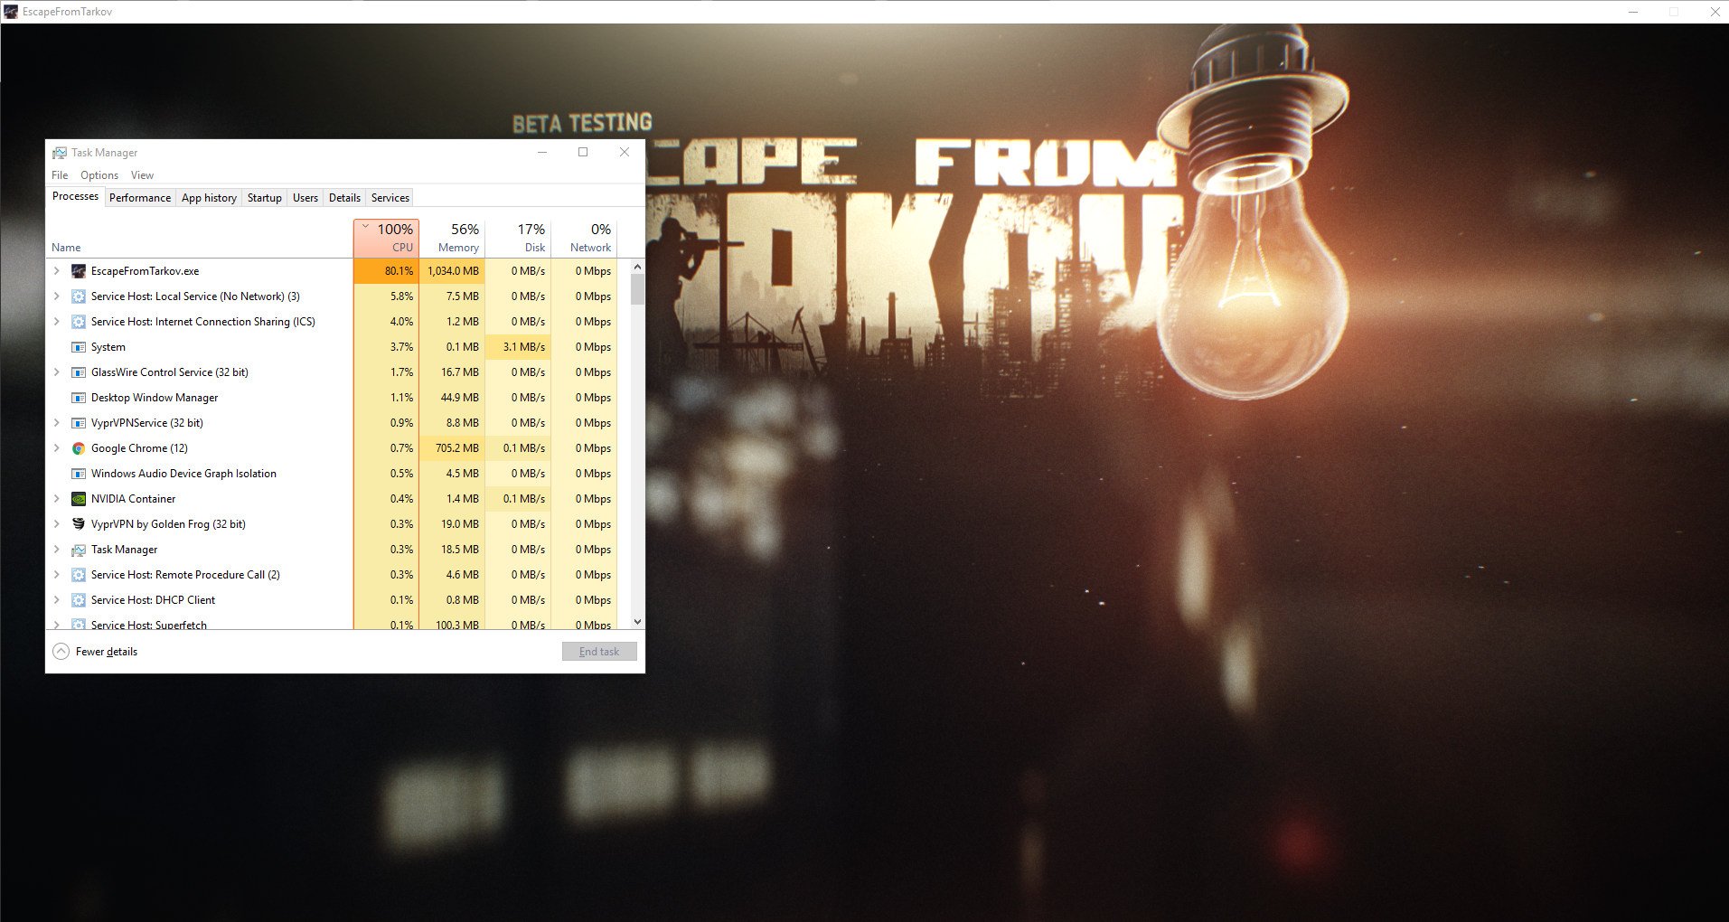Screen dimensions: 1729x922
Task: Click the Desktop Window Manager icon
Action: tap(79, 398)
